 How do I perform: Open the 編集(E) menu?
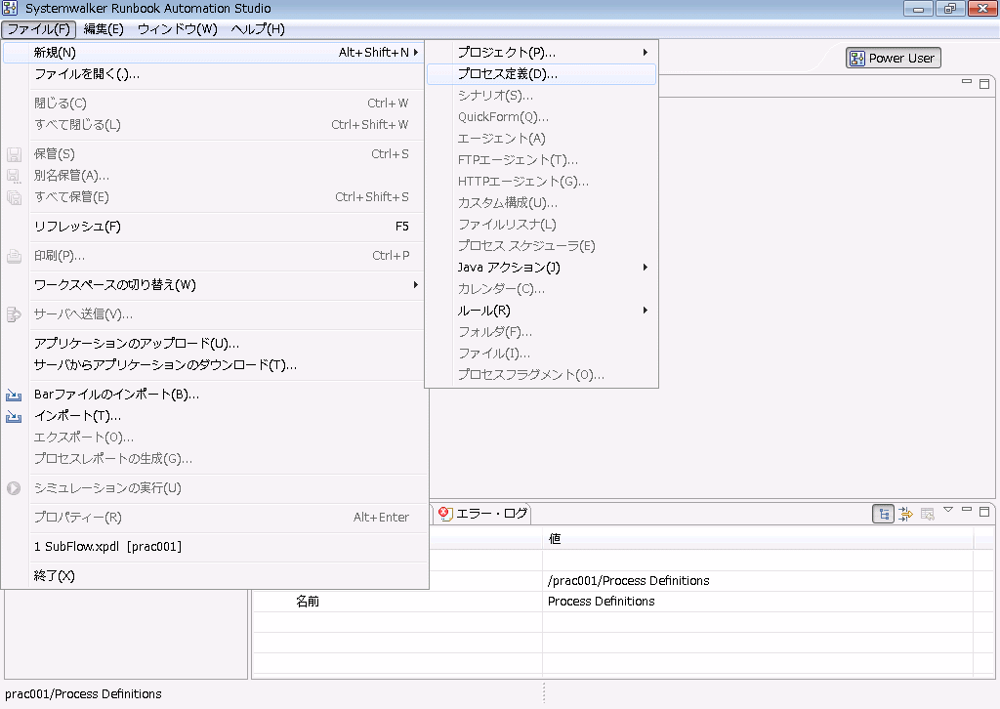[x=104, y=29]
